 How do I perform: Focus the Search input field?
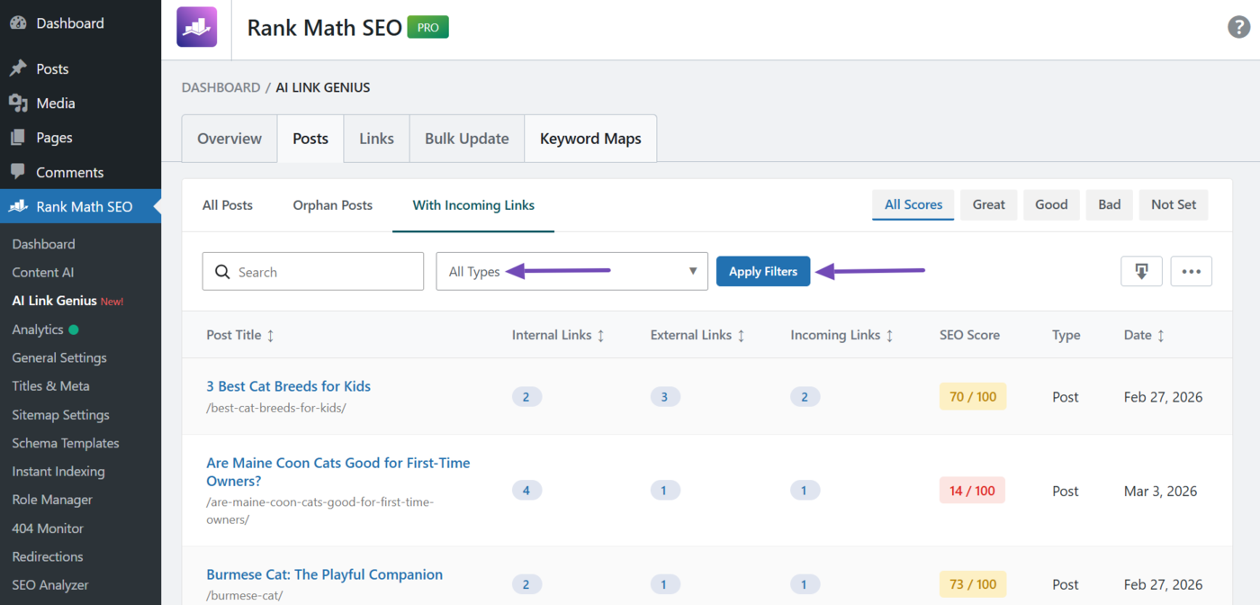(x=313, y=271)
